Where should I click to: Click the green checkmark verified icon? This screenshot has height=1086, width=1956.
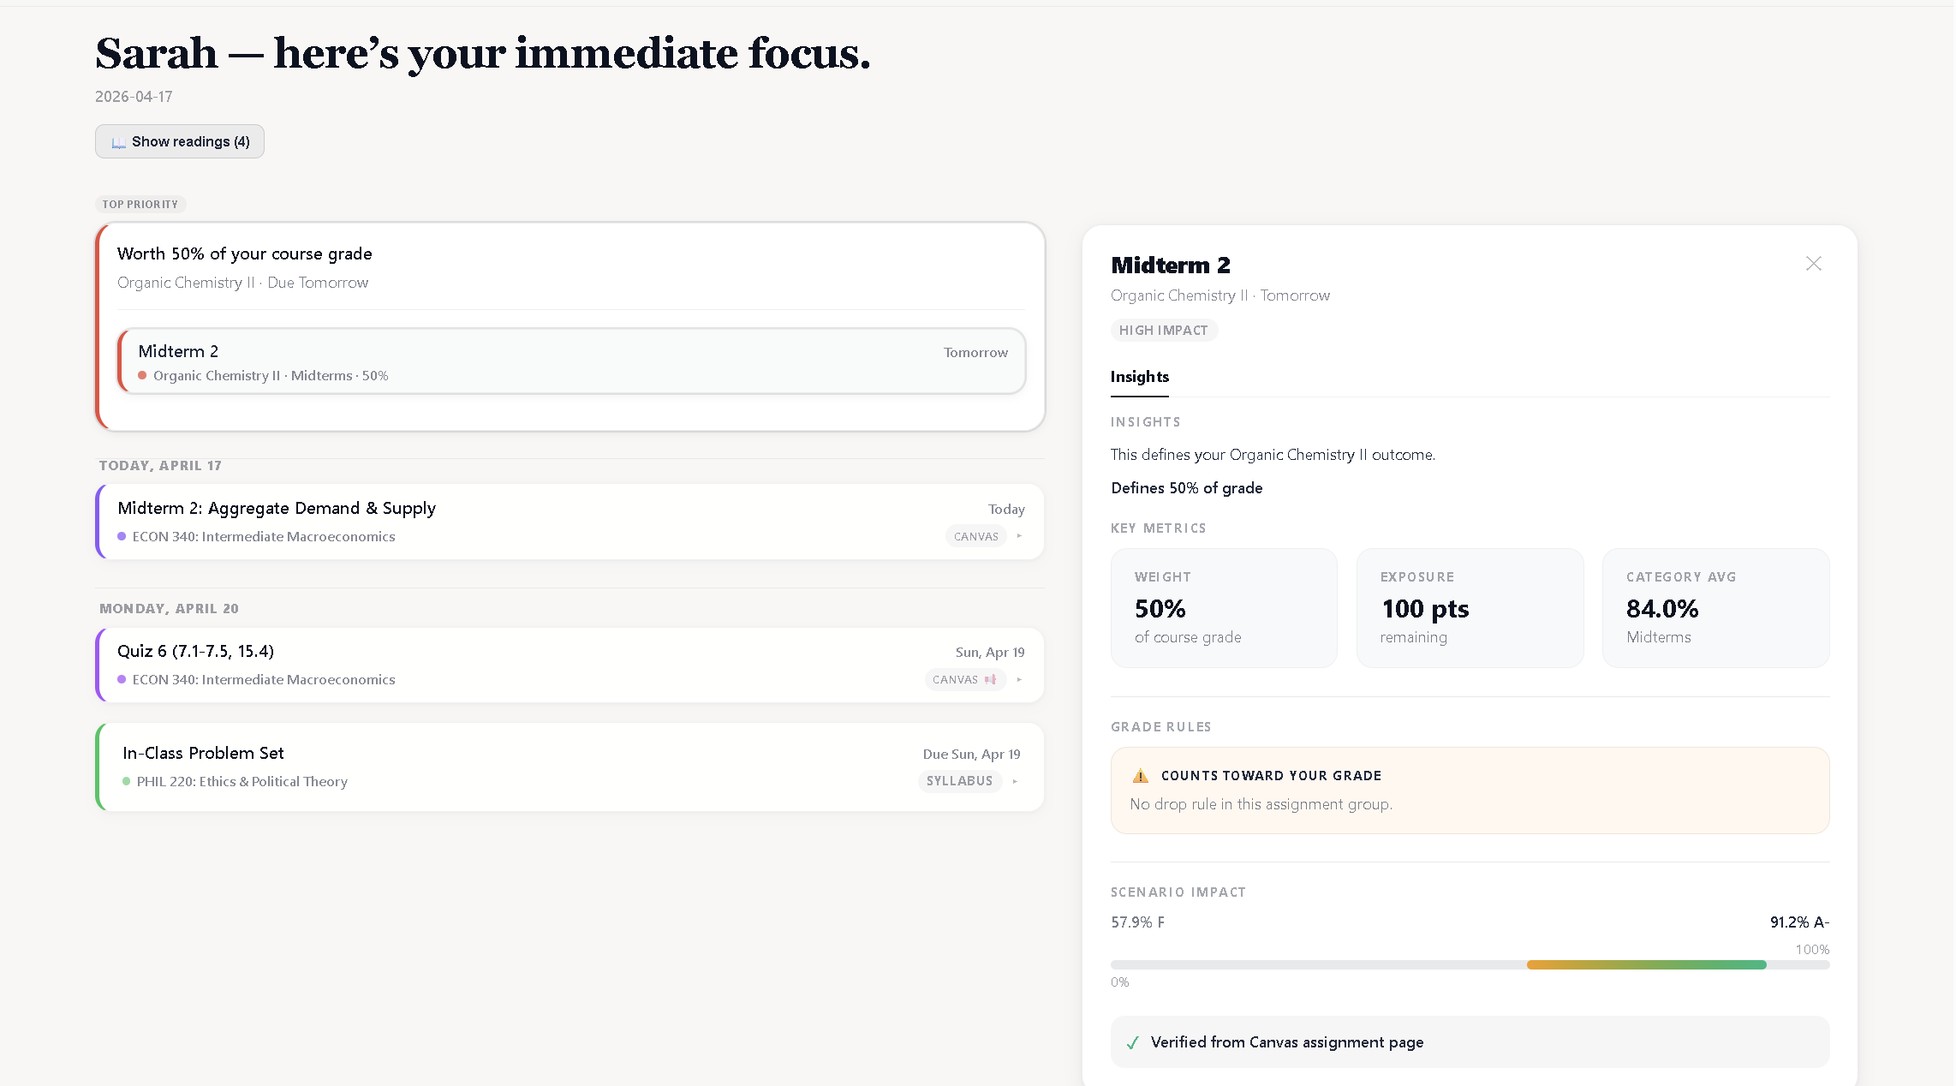(1133, 1042)
